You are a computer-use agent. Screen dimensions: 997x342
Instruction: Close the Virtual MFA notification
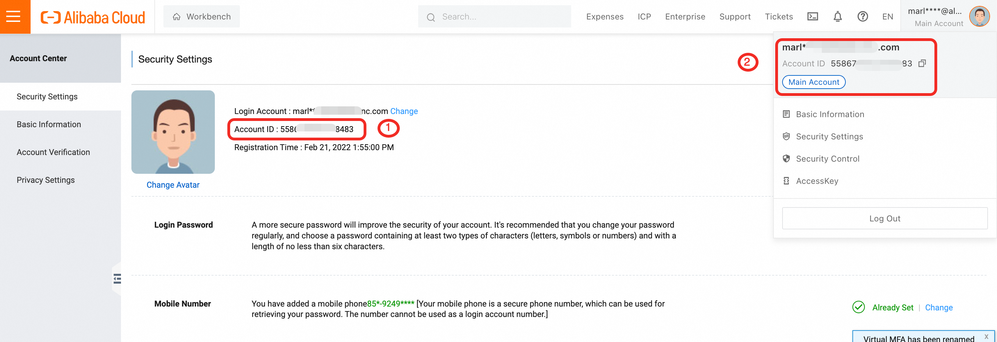(986, 336)
